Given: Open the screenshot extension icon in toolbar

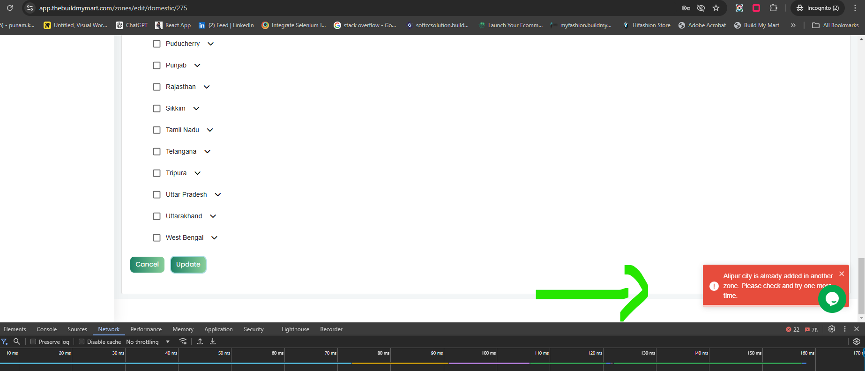Looking at the screenshot, I should coord(739,8).
